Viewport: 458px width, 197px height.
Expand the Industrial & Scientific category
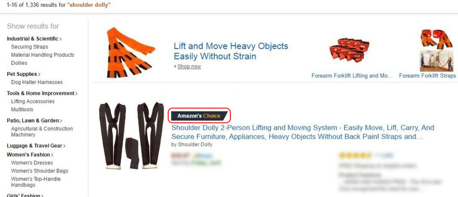(34, 38)
